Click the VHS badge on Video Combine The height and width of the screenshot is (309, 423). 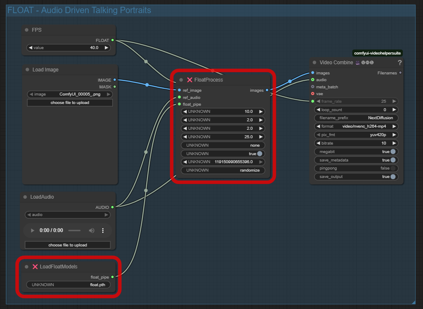coord(367,63)
